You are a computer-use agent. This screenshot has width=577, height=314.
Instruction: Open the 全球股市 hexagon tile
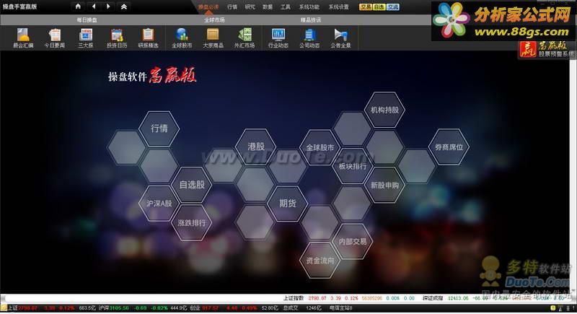320,147
